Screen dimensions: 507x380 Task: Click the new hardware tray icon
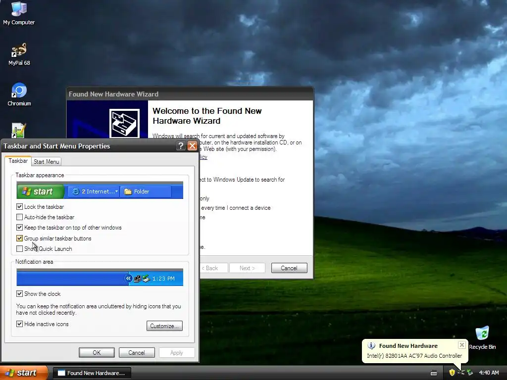click(x=461, y=373)
